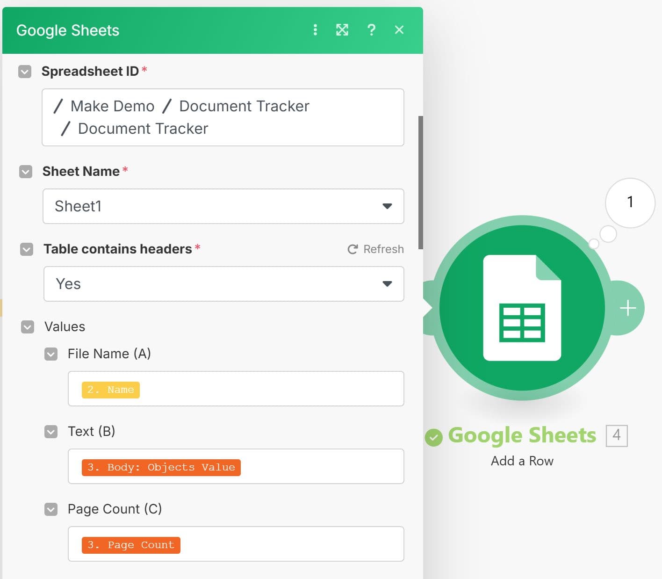Screen dimensions: 662x579
Task: Expand the panel with the fullscreen icon
Action: click(x=342, y=30)
